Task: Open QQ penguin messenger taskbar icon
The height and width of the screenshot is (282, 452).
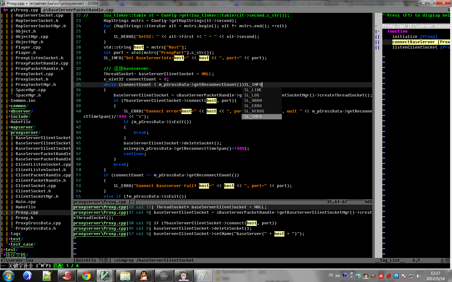Action: (144, 276)
